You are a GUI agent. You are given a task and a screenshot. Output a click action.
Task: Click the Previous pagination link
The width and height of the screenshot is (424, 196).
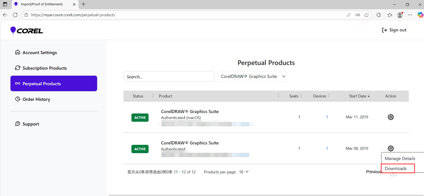click(373, 172)
